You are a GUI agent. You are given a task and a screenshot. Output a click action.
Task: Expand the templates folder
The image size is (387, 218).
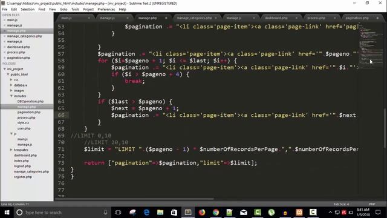[x=11, y=150]
